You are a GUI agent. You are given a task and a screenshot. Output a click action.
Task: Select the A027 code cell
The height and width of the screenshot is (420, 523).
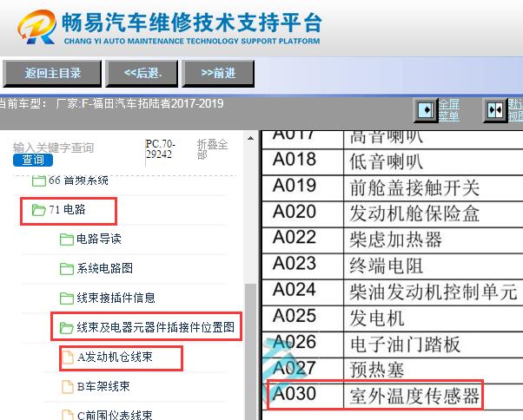(302, 371)
